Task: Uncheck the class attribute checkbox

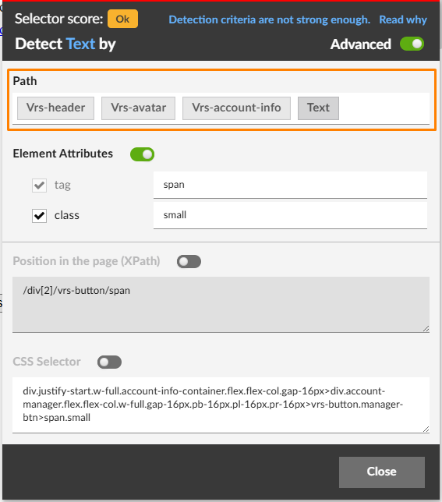Action: (40, 215)
